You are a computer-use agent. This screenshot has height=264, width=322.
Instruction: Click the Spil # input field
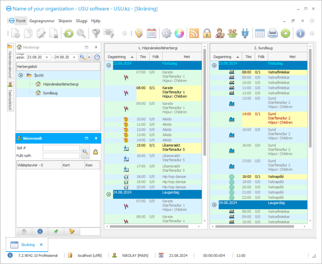pos(61,148)
